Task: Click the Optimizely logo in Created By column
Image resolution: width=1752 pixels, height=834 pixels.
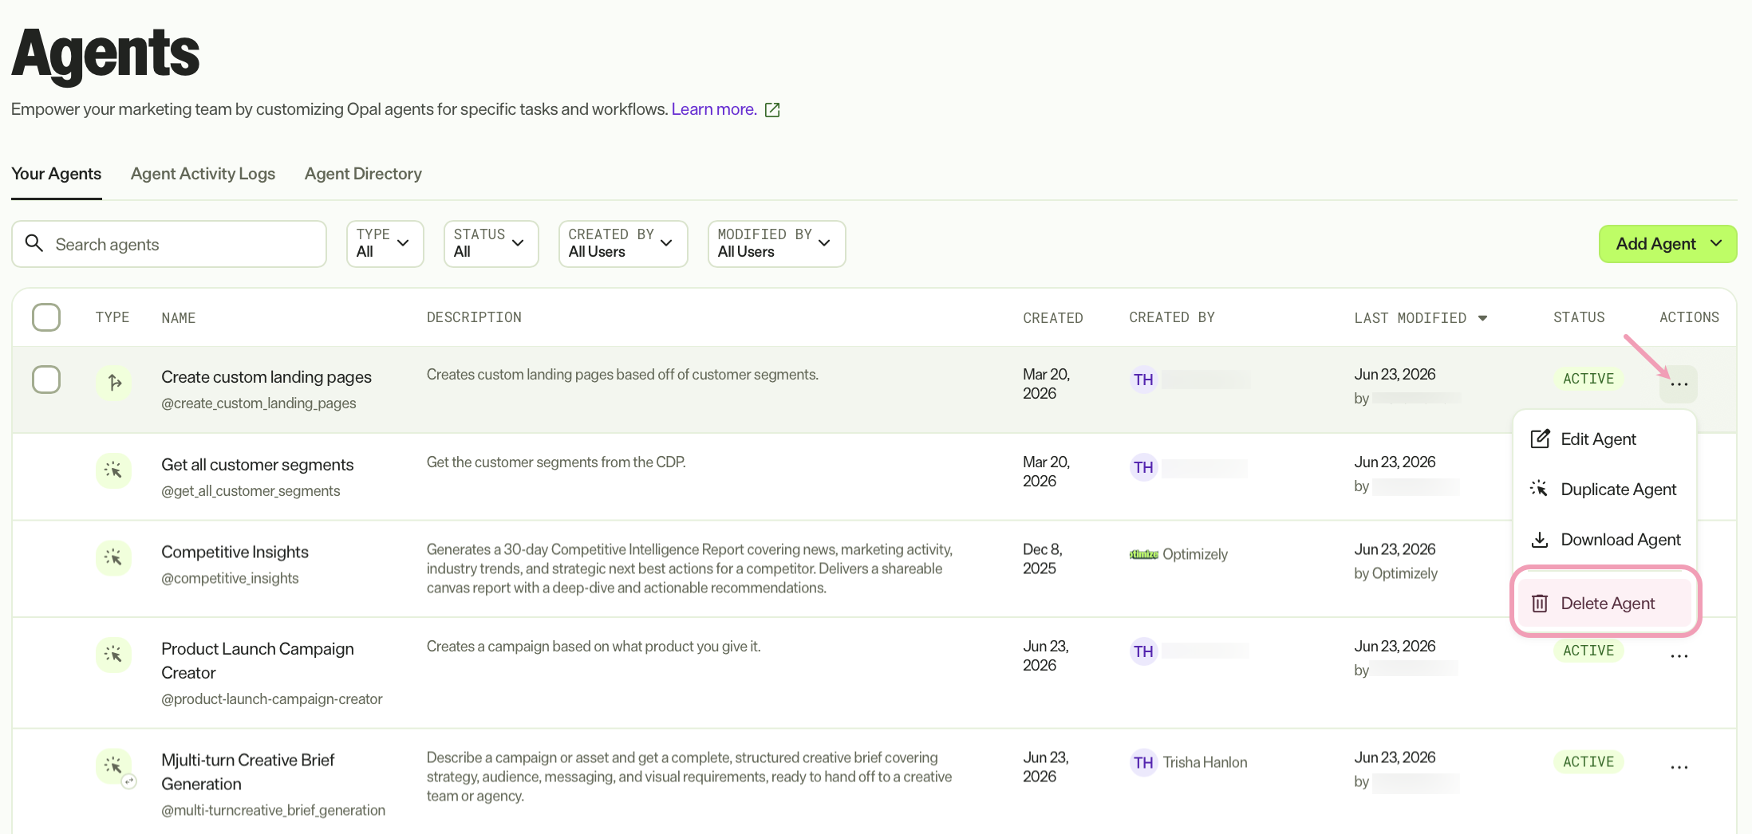Action: 1144,554
